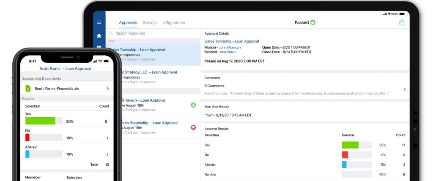This screenshot has height=181, width=433.
Task: Click the John Morrison motion link
Action: pyautogui.click(x=230, y=48)
